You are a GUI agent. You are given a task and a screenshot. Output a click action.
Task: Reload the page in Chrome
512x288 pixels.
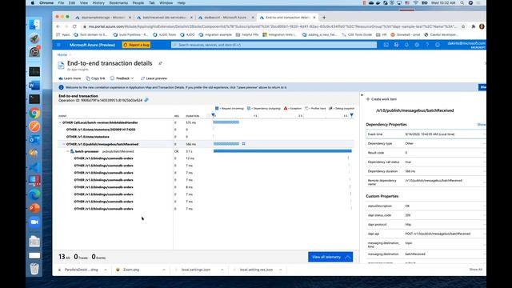74,26
